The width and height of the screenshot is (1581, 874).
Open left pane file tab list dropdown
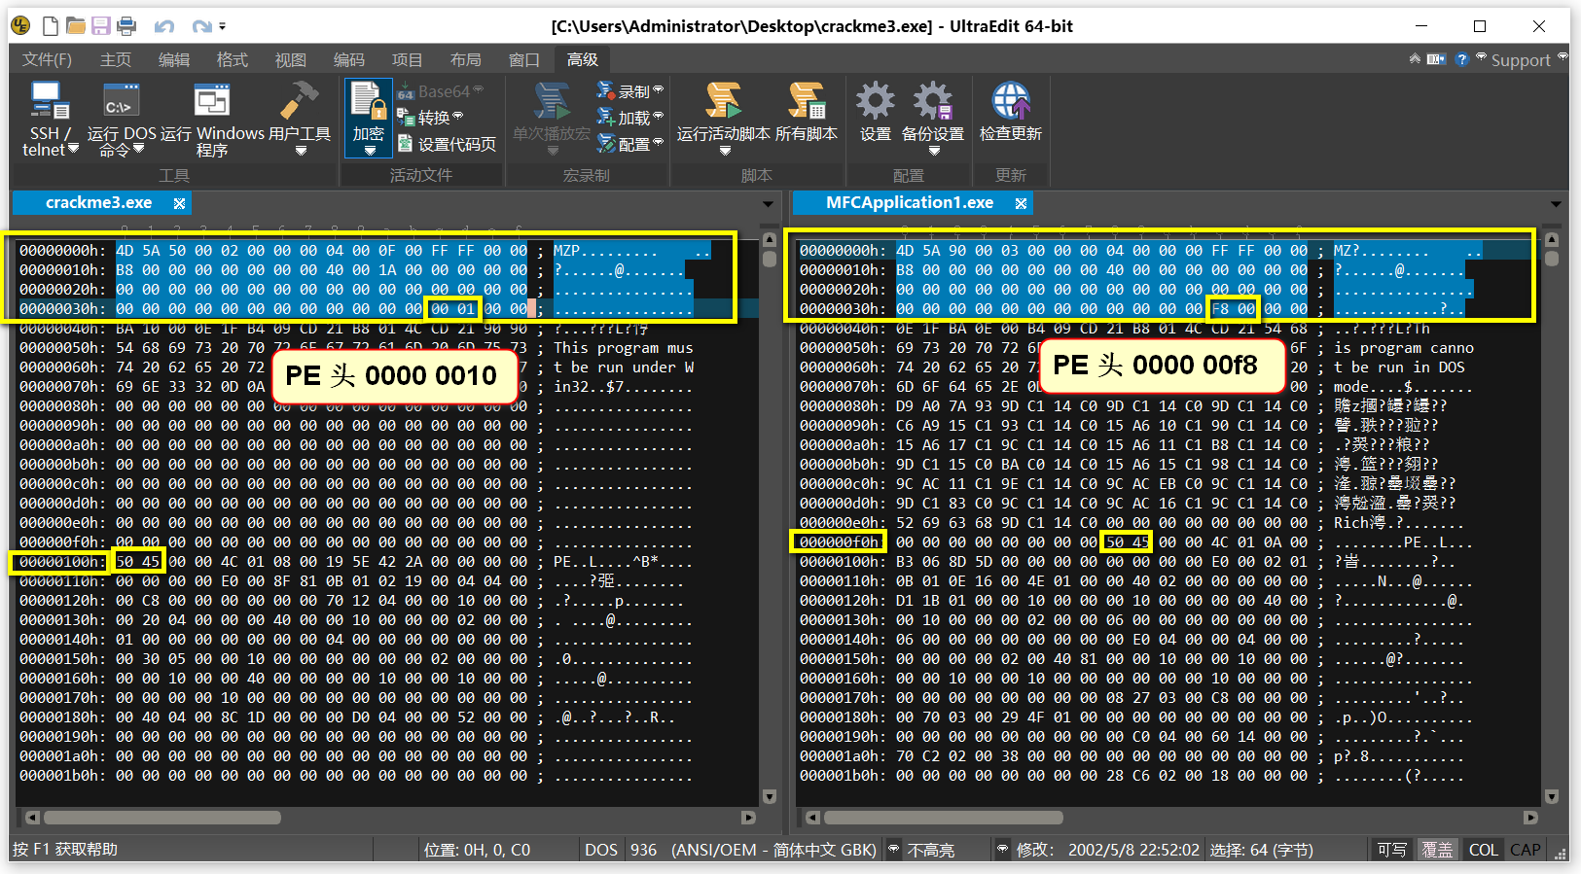click(x=768, y=204)
